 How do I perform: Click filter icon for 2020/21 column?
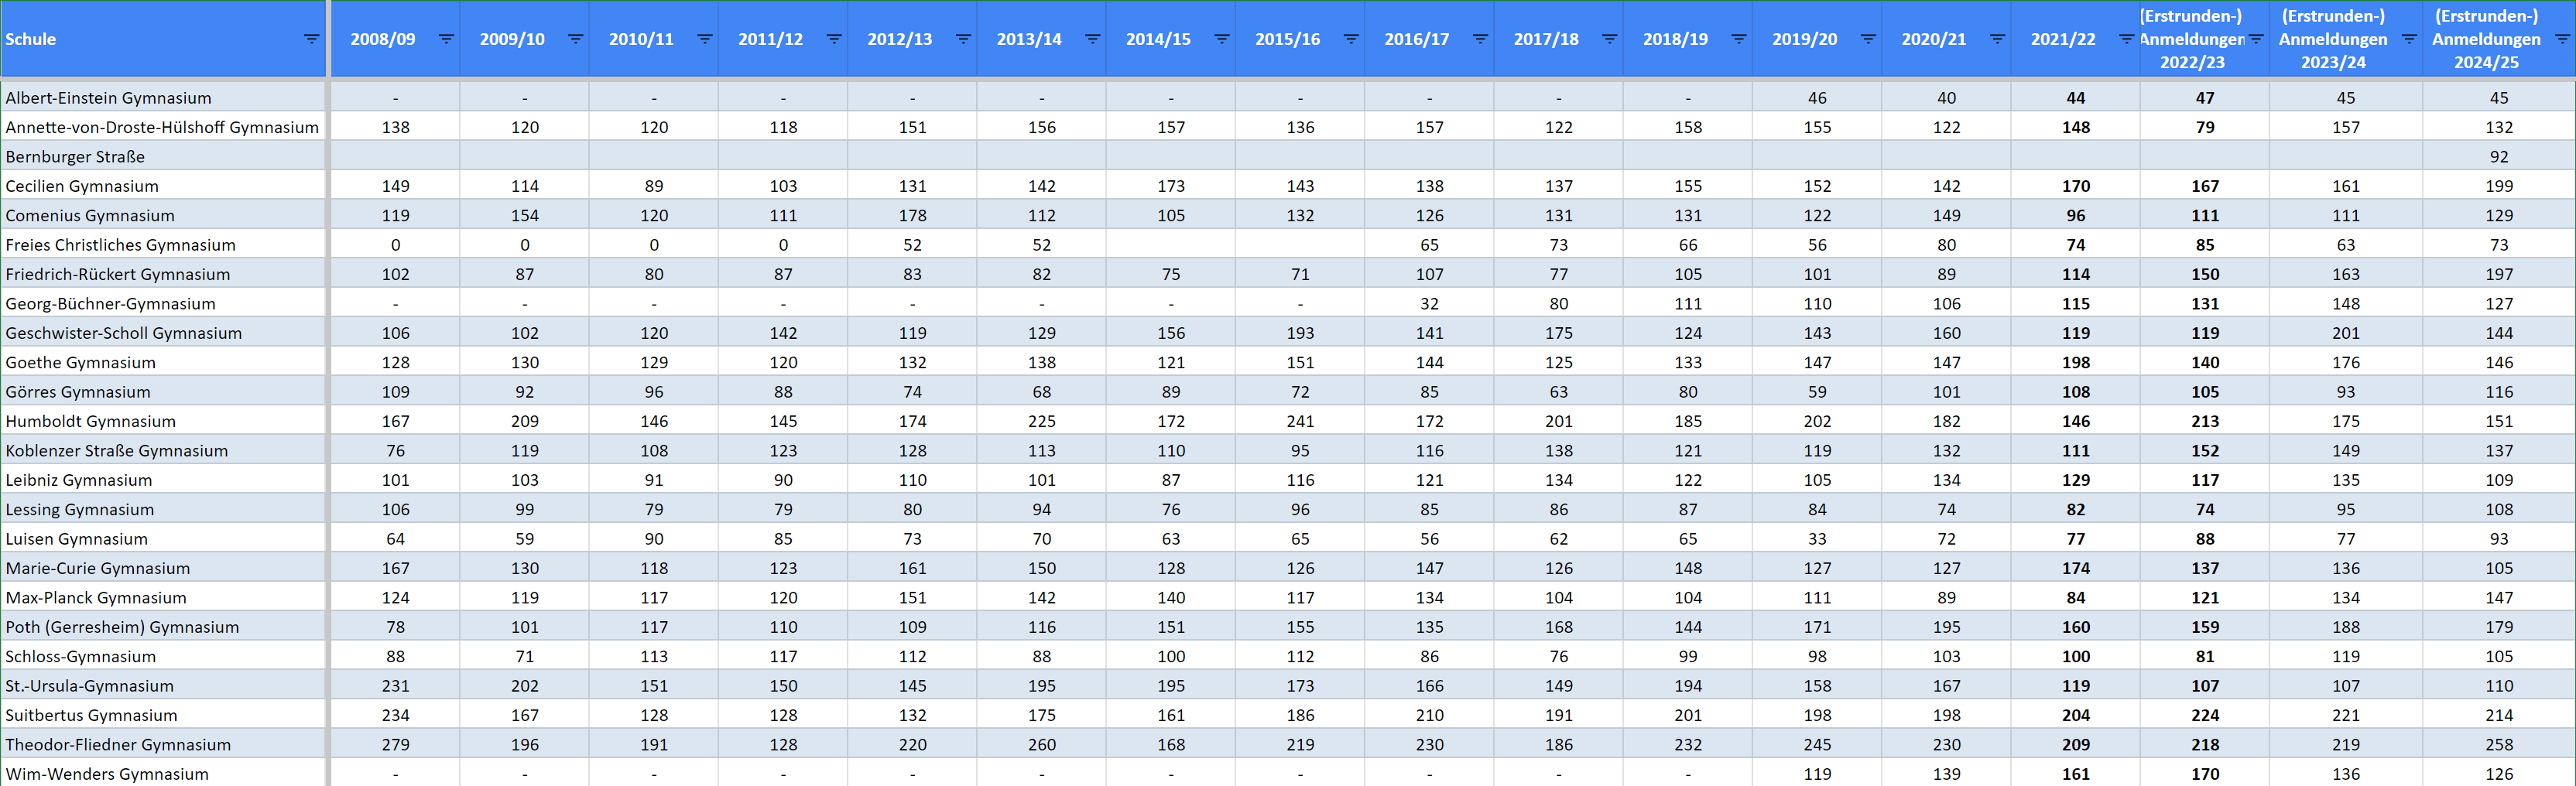[1997, 39]
